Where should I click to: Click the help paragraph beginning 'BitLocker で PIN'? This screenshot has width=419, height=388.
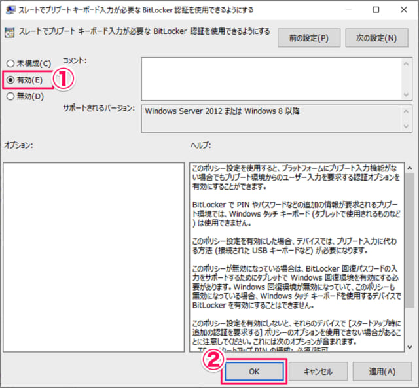click(296, 214)
